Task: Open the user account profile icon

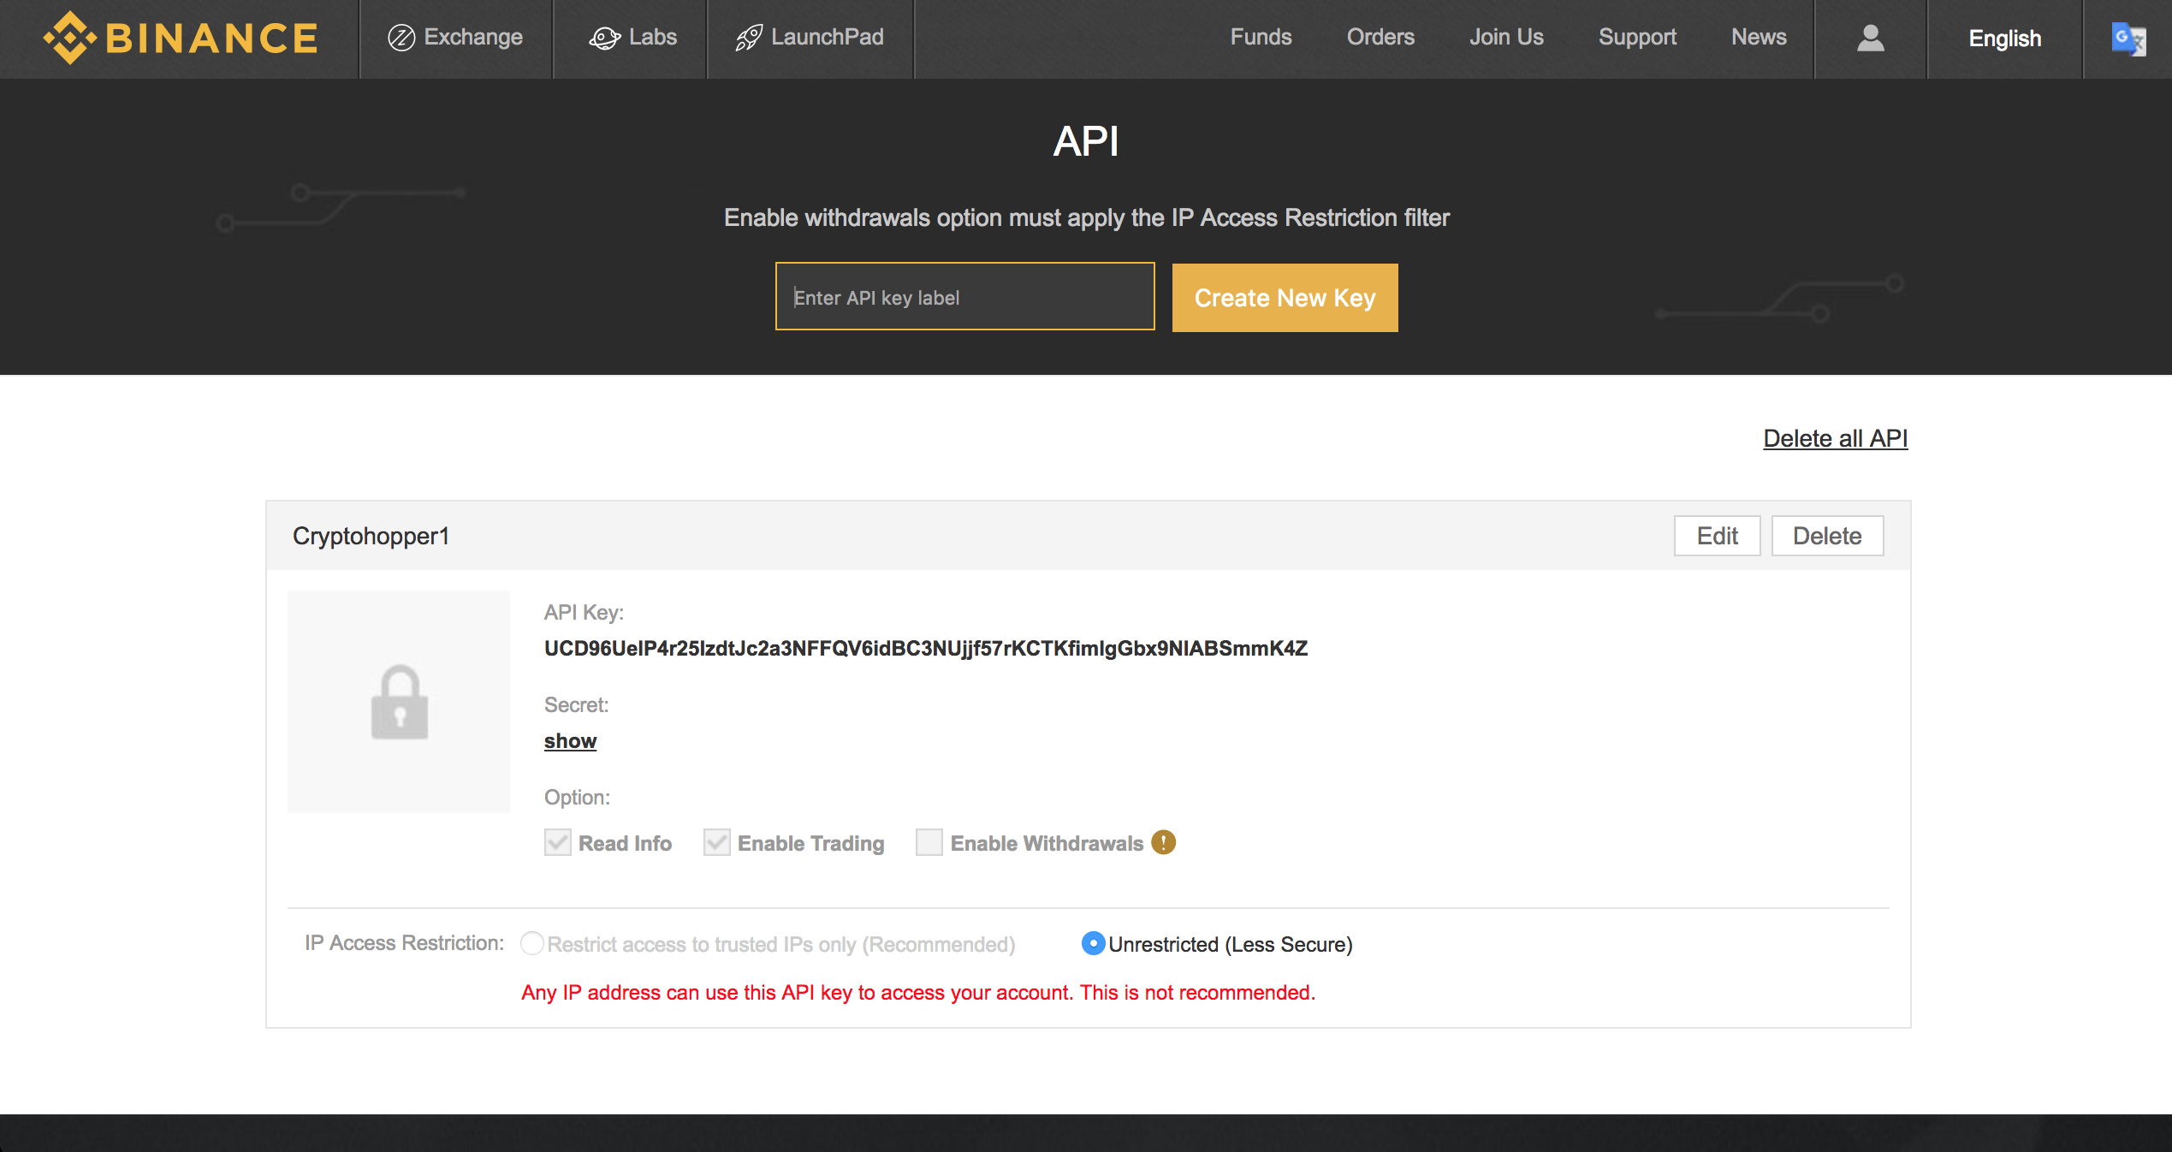Action: [1870, 38]
